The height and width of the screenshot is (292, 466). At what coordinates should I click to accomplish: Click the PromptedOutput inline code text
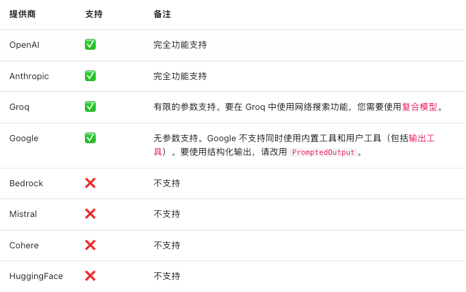click(323, 152)
